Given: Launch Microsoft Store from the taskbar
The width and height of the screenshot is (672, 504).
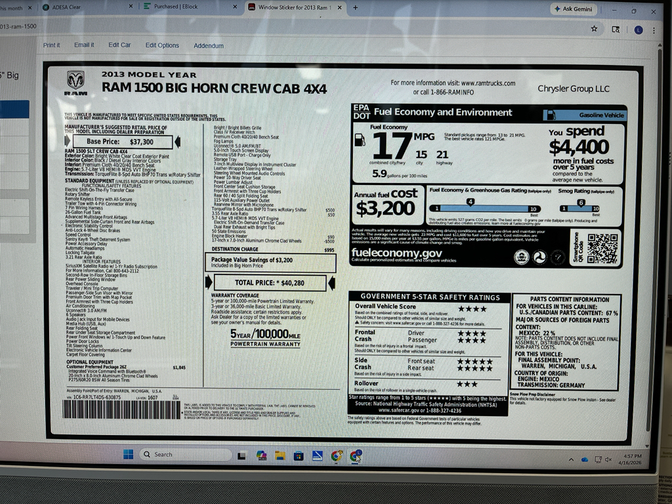Looking at the screenshot, I should click(x=299, y=455).
